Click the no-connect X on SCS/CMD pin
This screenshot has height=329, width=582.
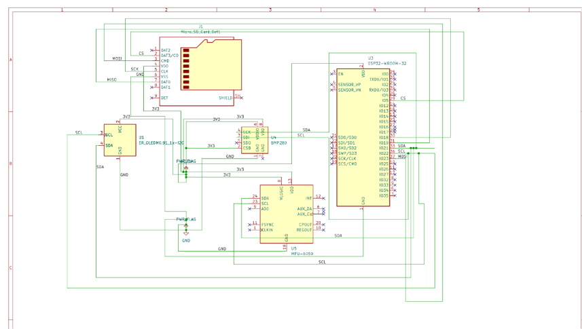pyautogui.click(x=331, y=163)
